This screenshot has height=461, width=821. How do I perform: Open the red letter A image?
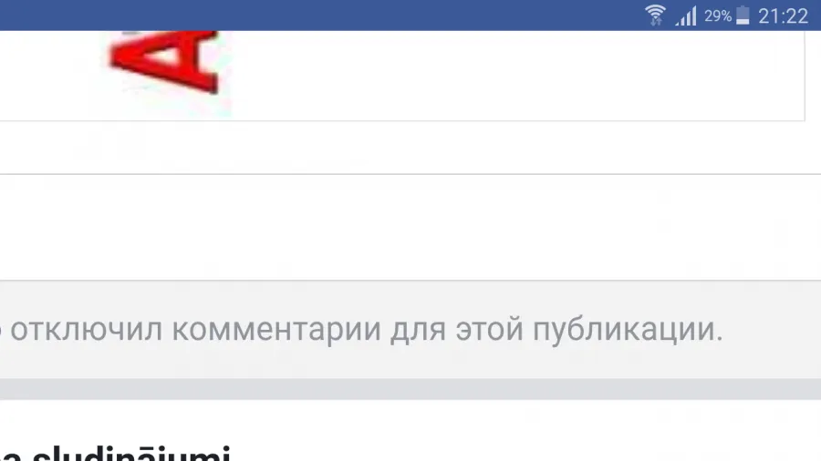point(165,63)
